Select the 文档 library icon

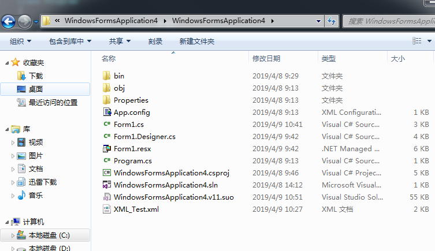point(21,168)
